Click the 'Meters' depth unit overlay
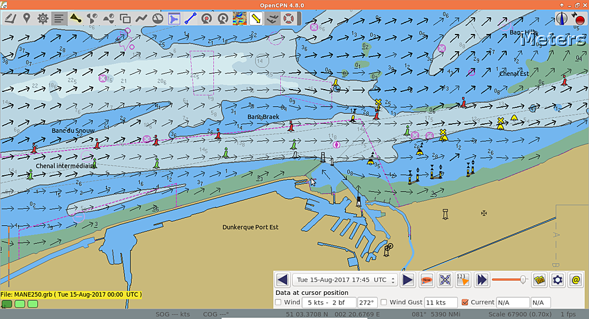 [x=553, y=39]
